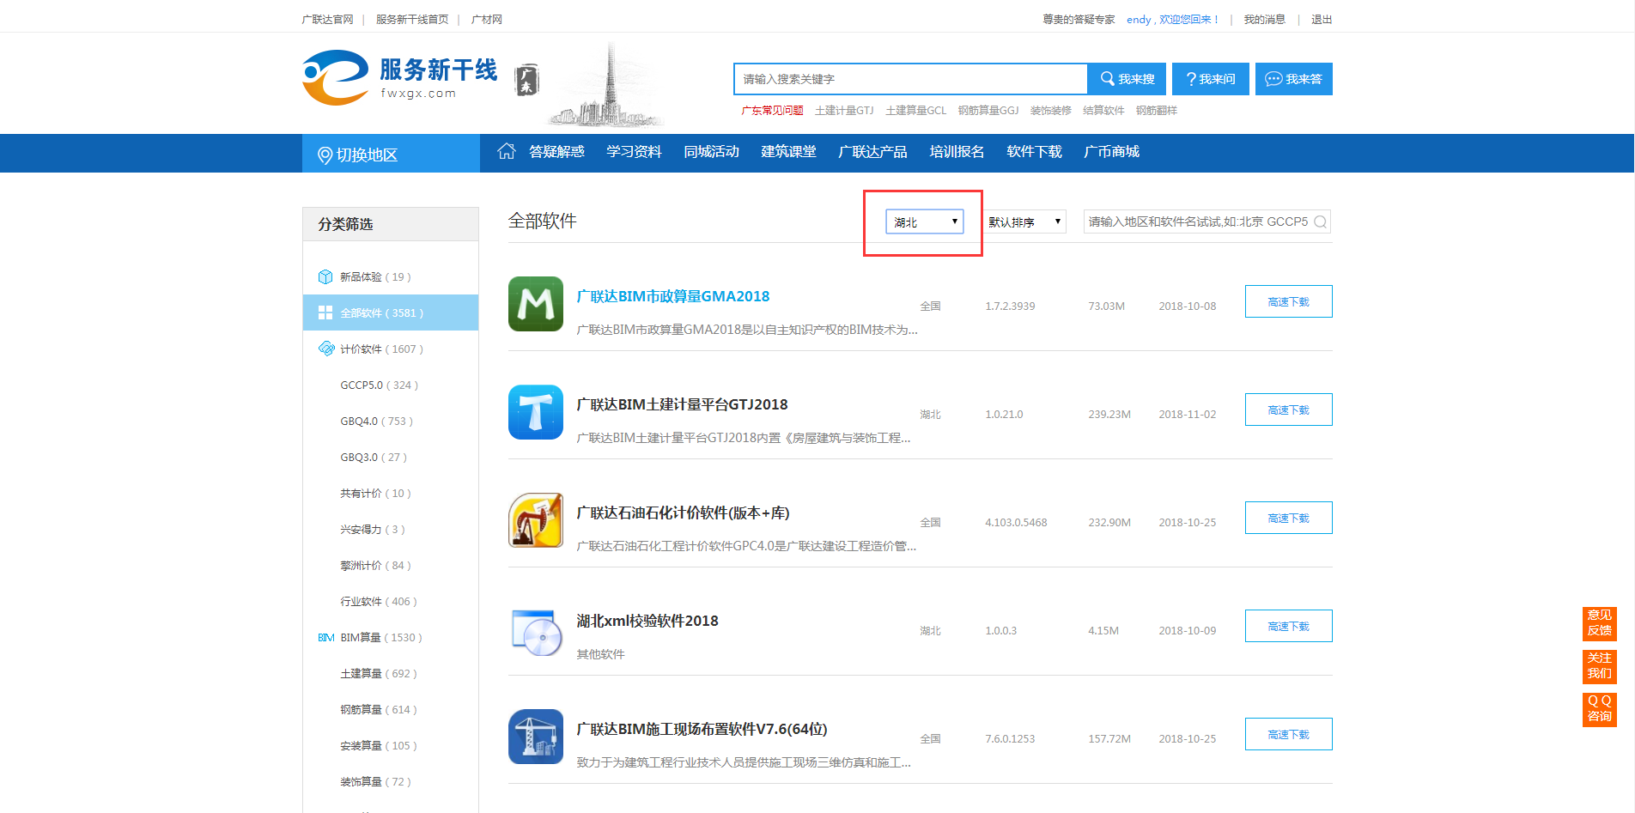The width and height of the screenshot is (1635, 813).
Task: Open the GMA2018 green M app icon
Action: tap(536, 304)
